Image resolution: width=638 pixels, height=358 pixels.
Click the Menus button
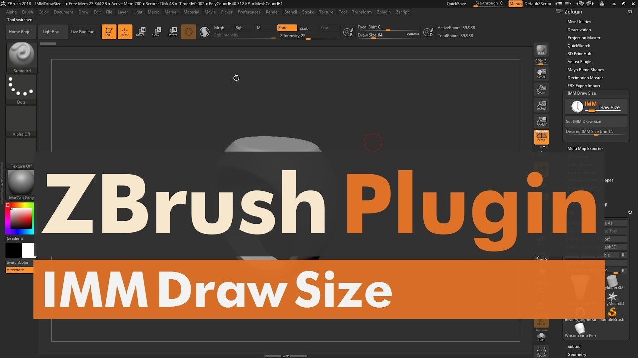coord(516,4)
